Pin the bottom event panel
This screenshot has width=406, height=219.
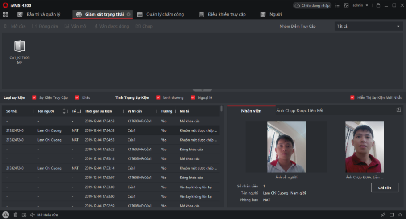[383, 215]
